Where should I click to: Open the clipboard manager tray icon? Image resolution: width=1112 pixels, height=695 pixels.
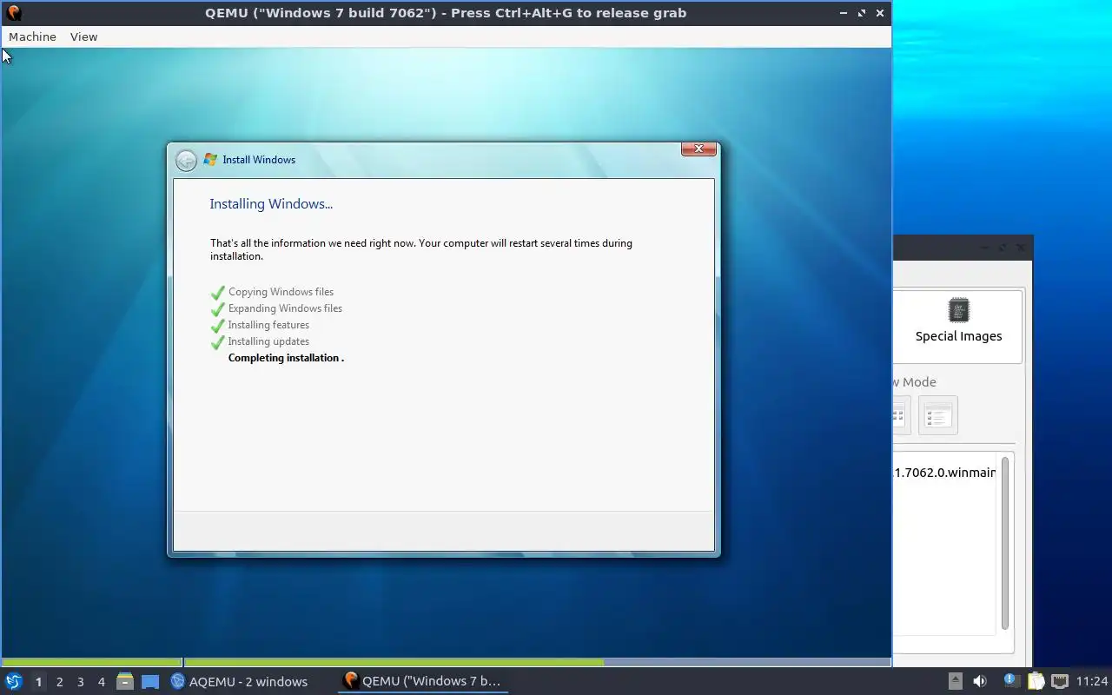pos(1035,682)
